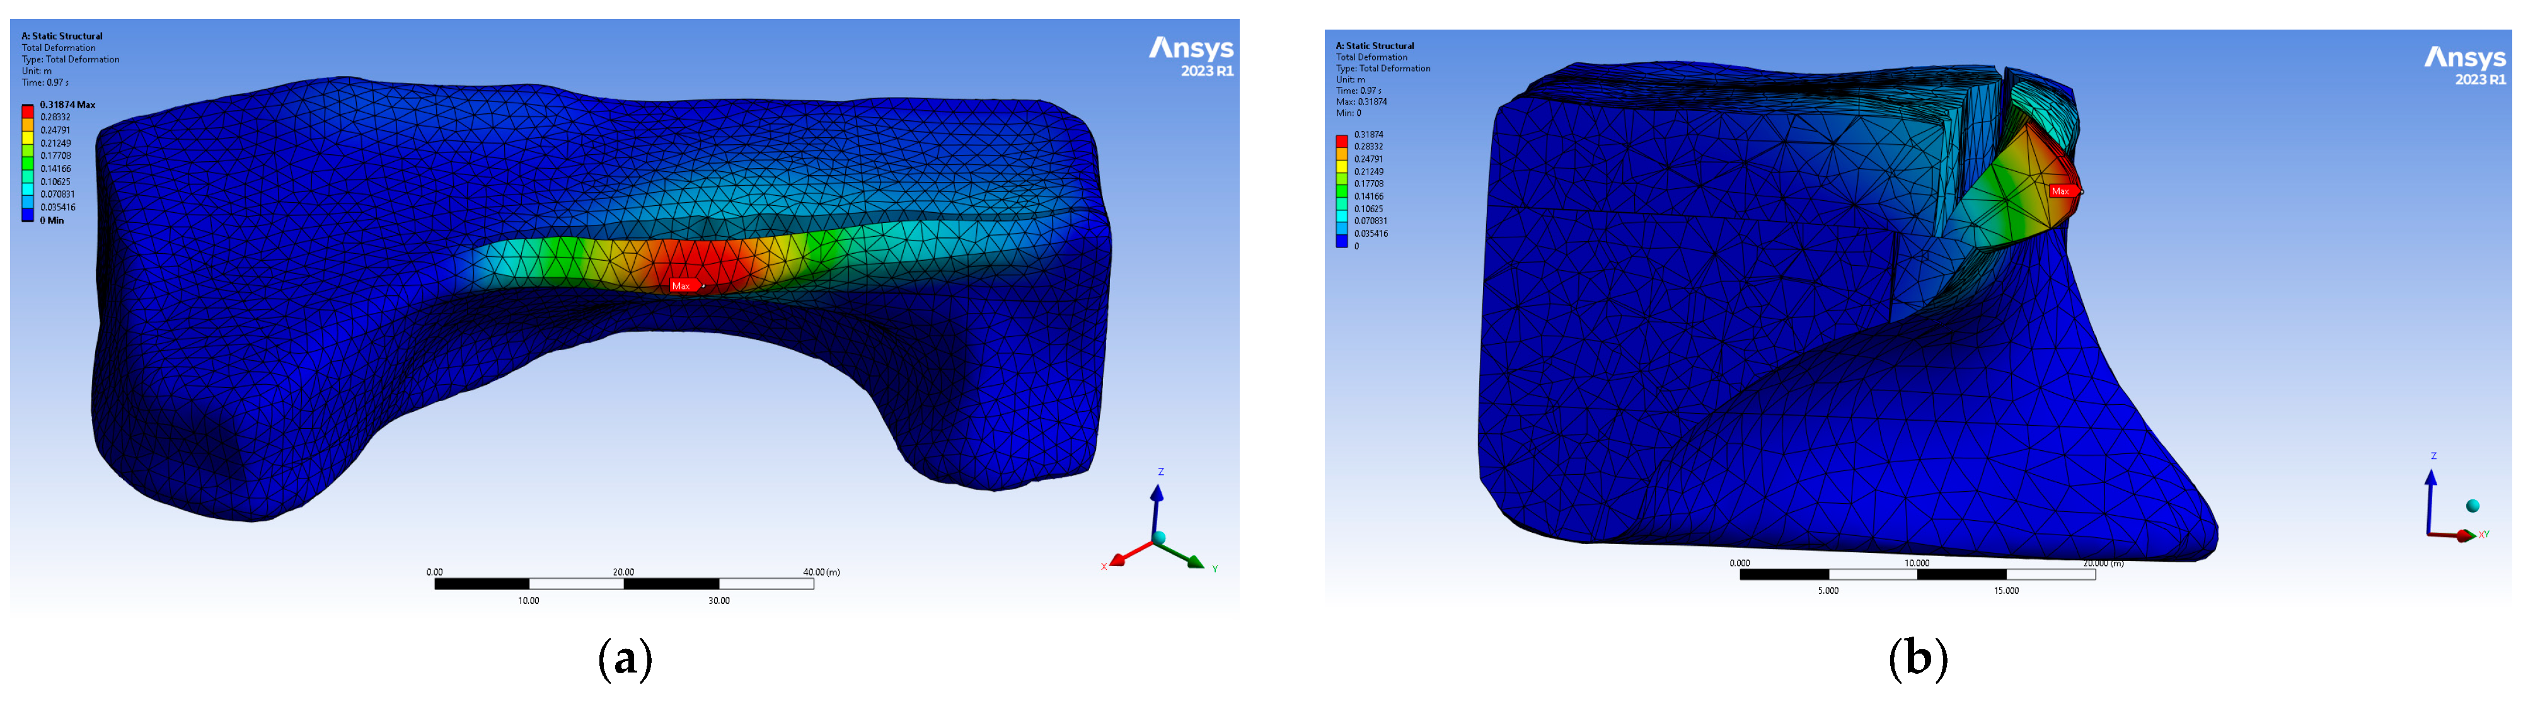Viewport: 2528px width, 704px height.
Task: Click the Max: 0.31874 text in panel (b)
Action: pos(1361,102)
